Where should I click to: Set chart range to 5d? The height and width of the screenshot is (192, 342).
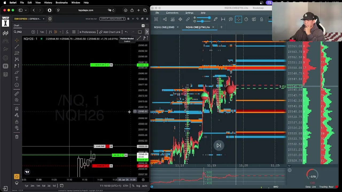click(x=44, y=186)
